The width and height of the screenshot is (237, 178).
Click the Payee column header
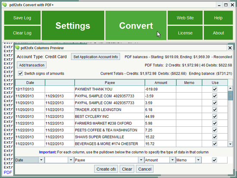coord(110,83)
